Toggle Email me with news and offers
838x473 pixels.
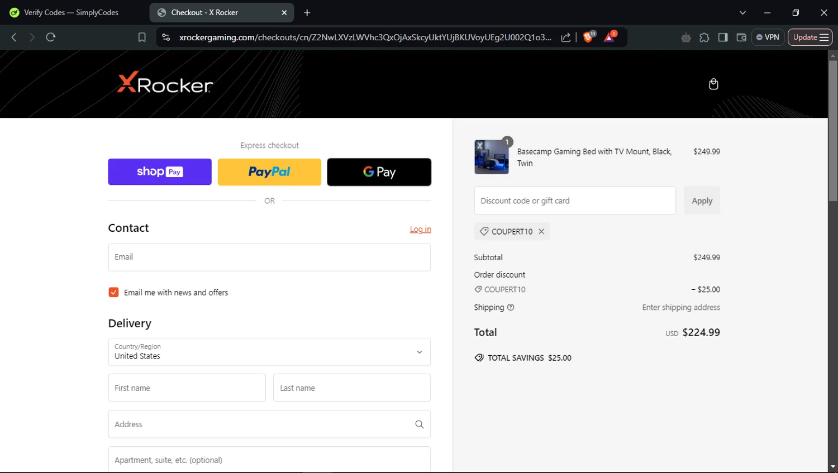[x=113, y=292]
